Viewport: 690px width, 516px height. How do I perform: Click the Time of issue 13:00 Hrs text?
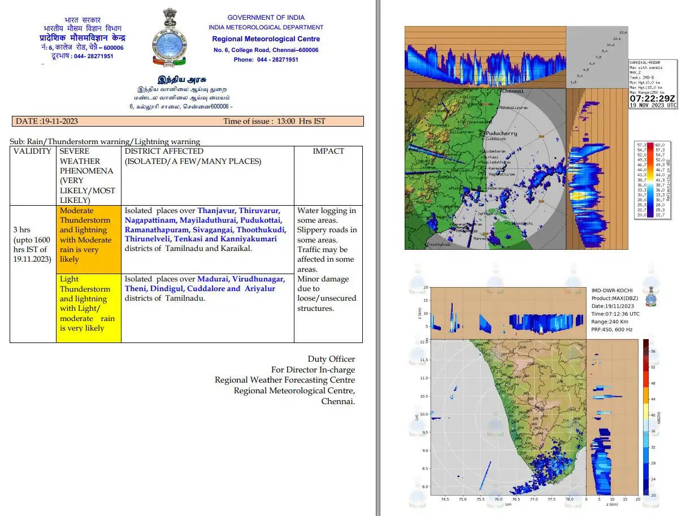(274, 121)
